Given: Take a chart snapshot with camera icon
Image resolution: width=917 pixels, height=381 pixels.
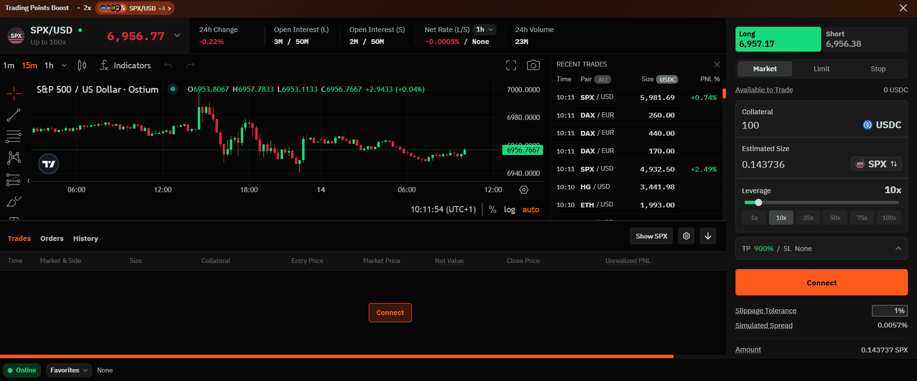Looking at the screenshot, I should (x=533, y=65).
